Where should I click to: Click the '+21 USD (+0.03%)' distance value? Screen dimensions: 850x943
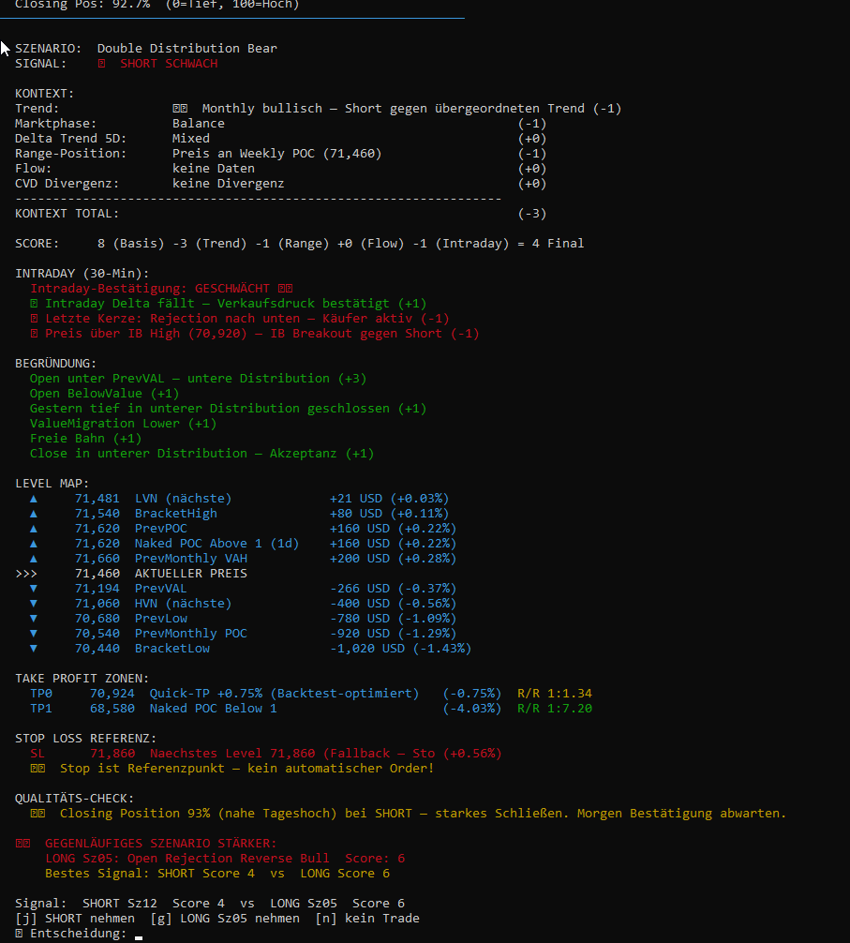390,499
